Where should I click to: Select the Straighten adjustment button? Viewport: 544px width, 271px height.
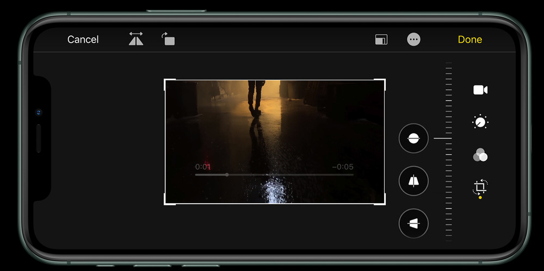413,138
